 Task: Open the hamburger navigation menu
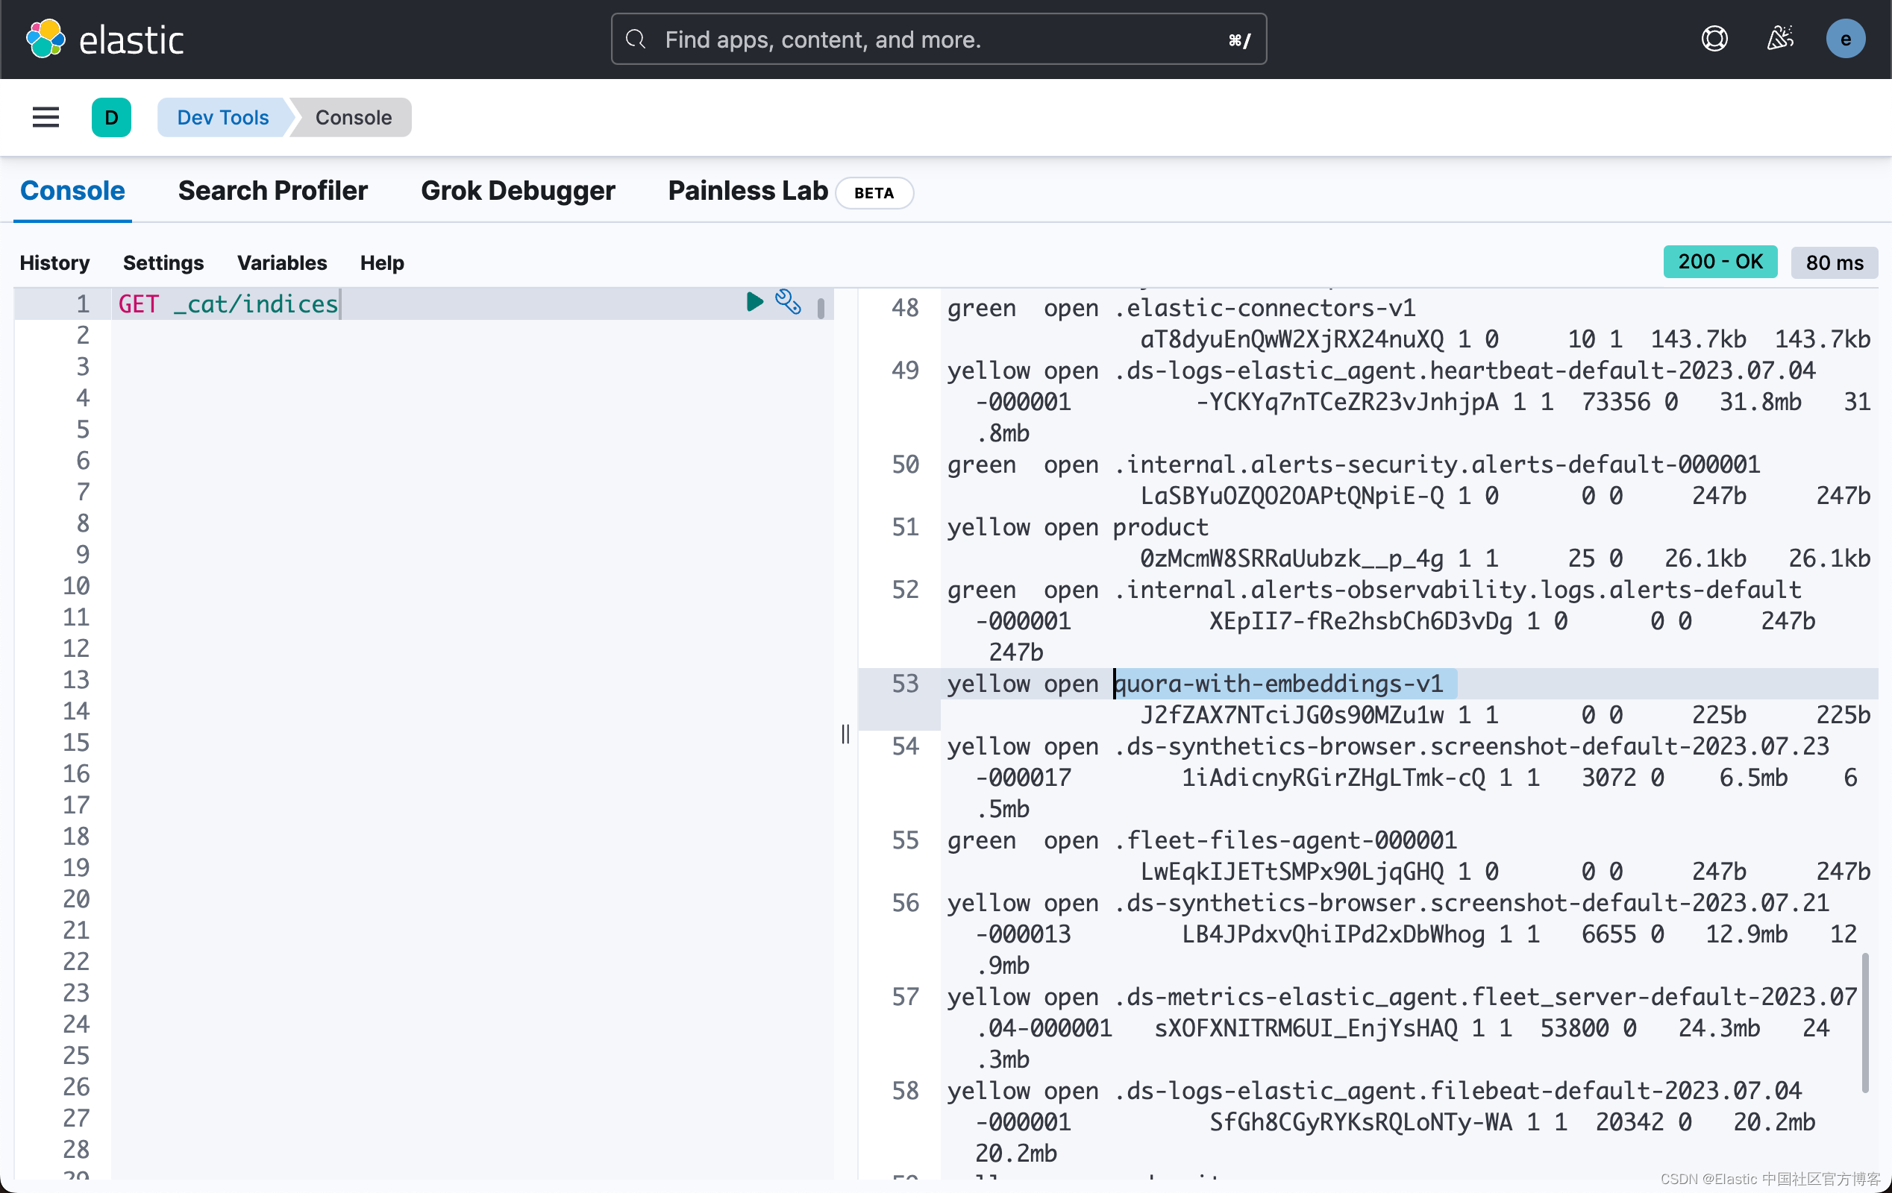46,118
